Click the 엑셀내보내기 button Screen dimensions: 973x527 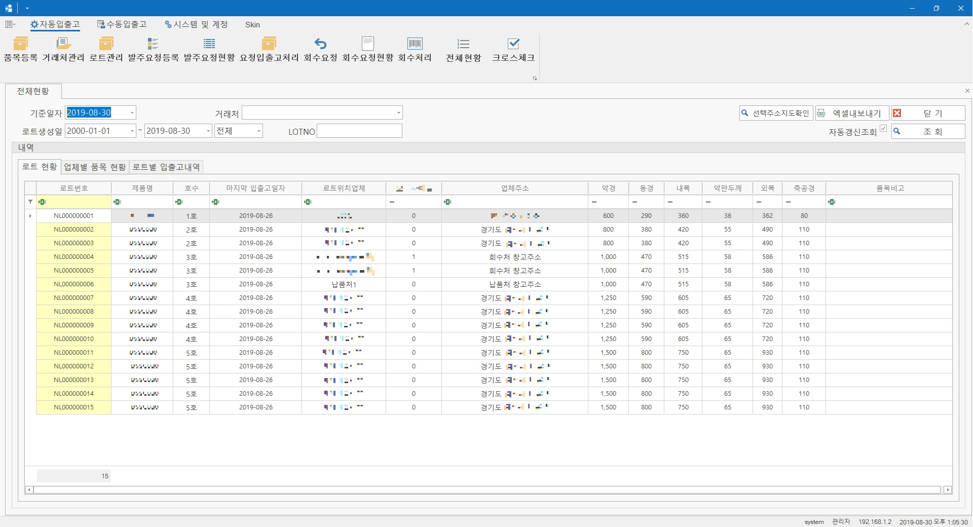point(852,113)
